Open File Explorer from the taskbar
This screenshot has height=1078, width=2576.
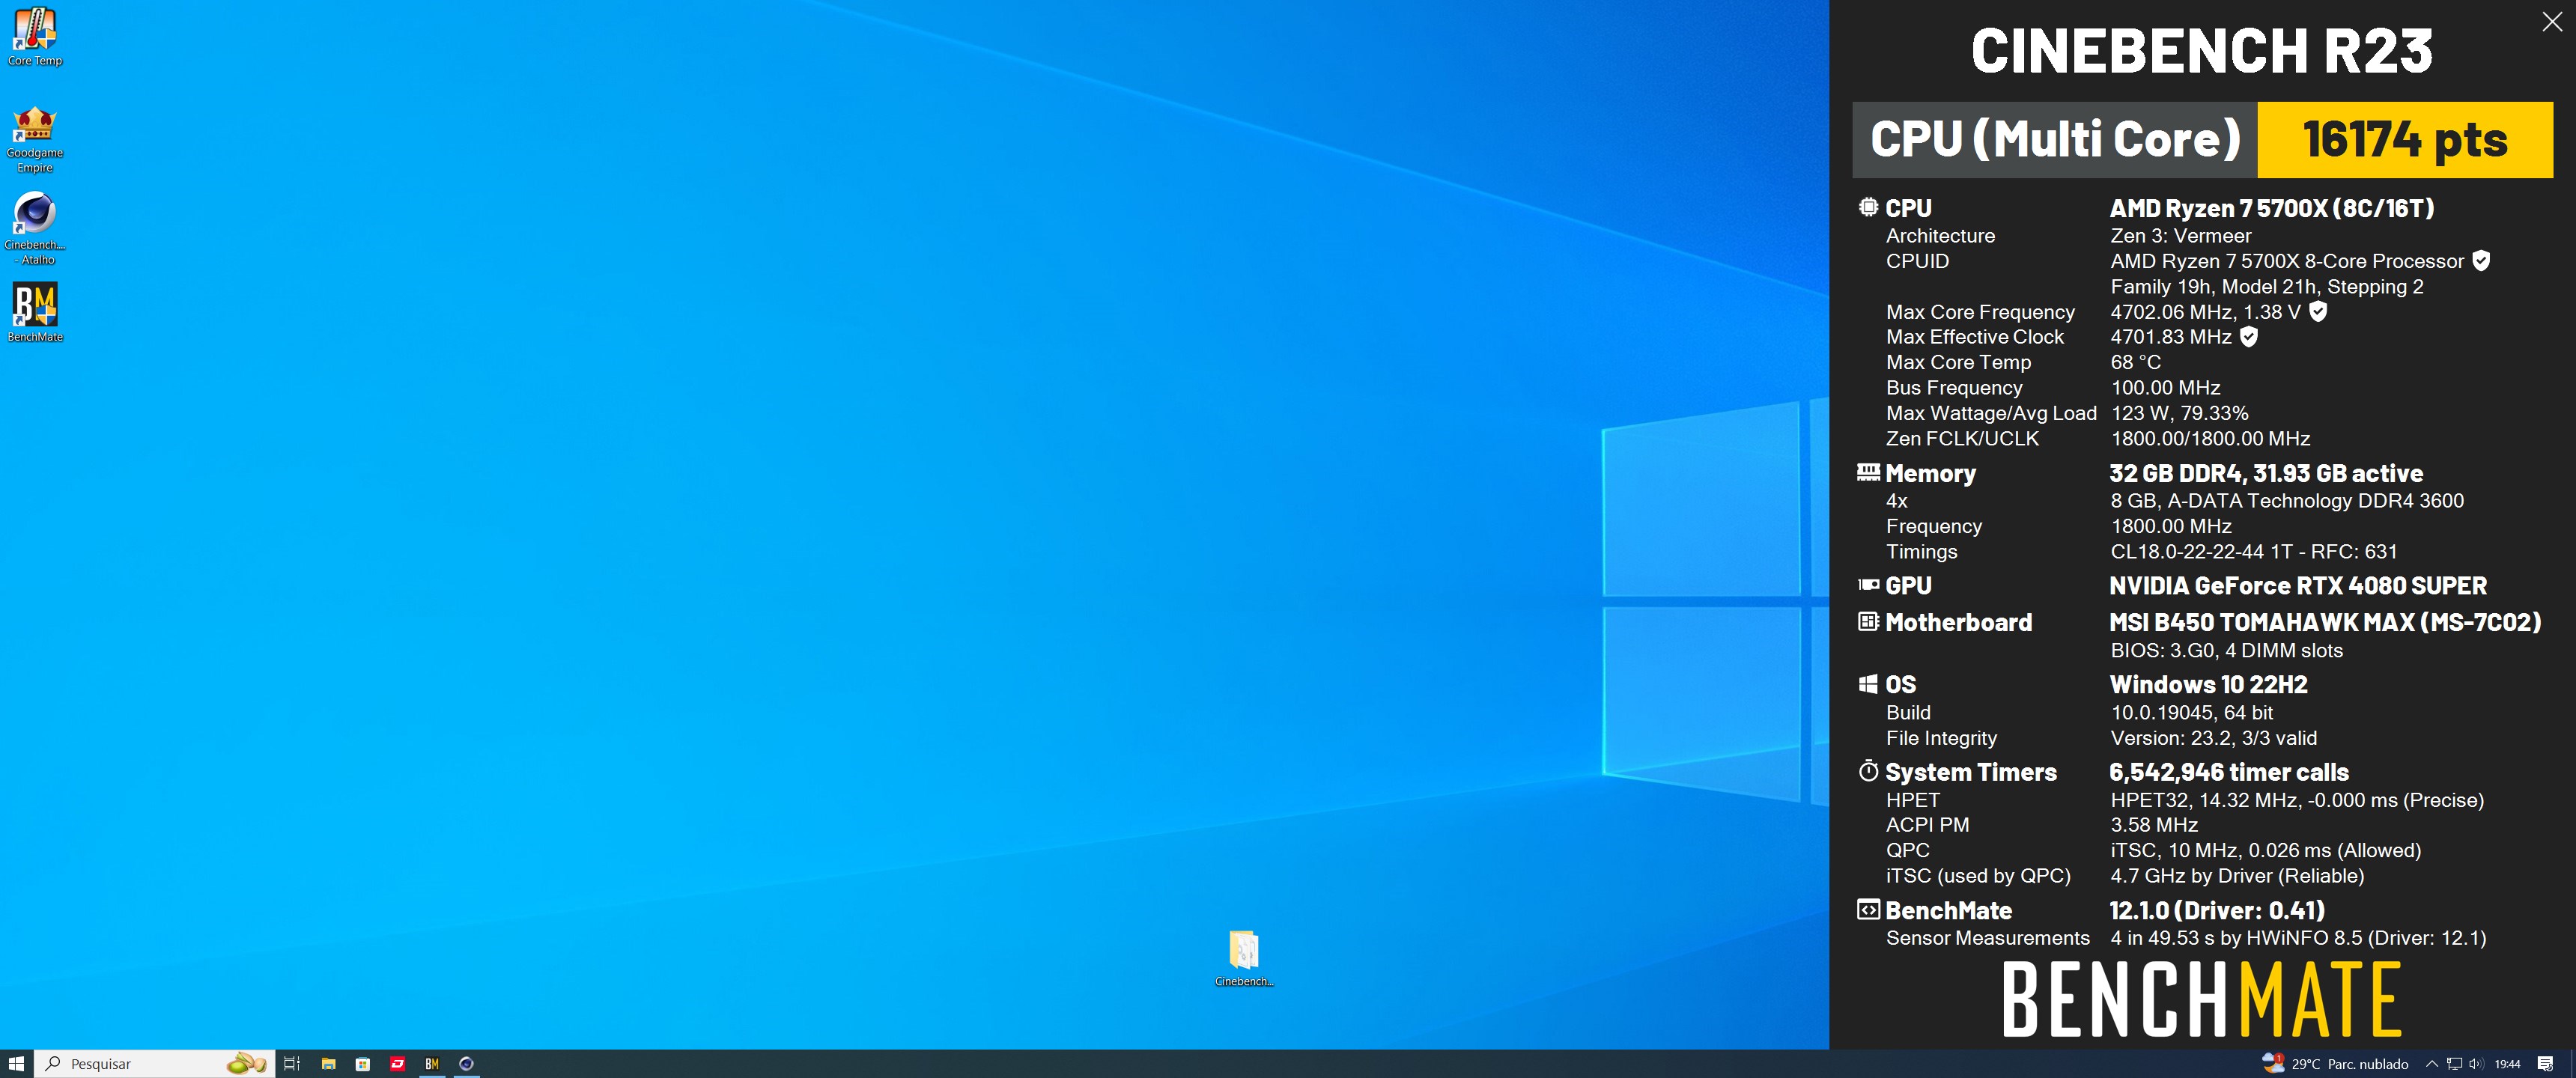328,1064
